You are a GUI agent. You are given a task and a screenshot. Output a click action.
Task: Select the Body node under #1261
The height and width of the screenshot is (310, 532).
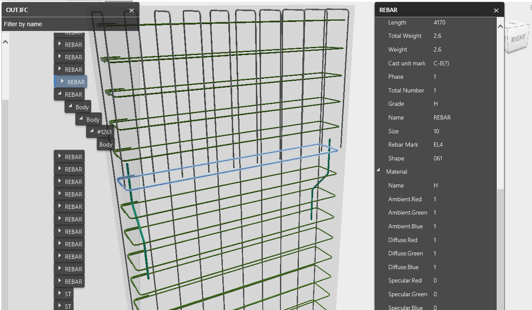tap(105, 144)
